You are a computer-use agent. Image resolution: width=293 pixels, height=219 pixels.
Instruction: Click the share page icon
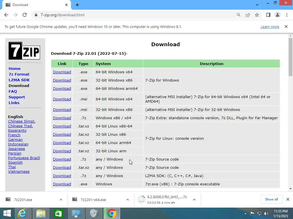[248, 15]
